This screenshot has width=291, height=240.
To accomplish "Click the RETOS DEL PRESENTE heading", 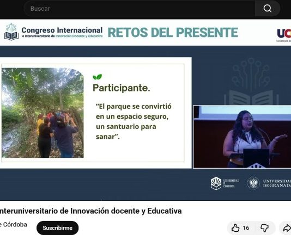I will click(173, 33).
